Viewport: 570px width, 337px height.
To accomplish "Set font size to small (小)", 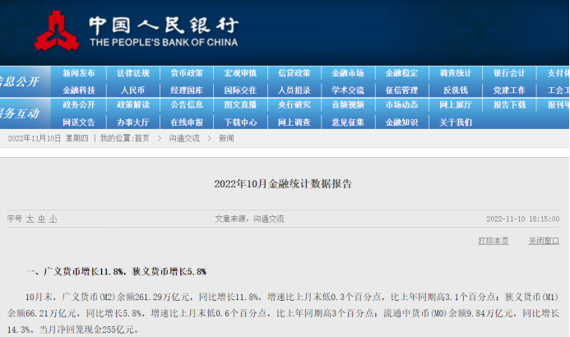I will [x=53, y=219].
